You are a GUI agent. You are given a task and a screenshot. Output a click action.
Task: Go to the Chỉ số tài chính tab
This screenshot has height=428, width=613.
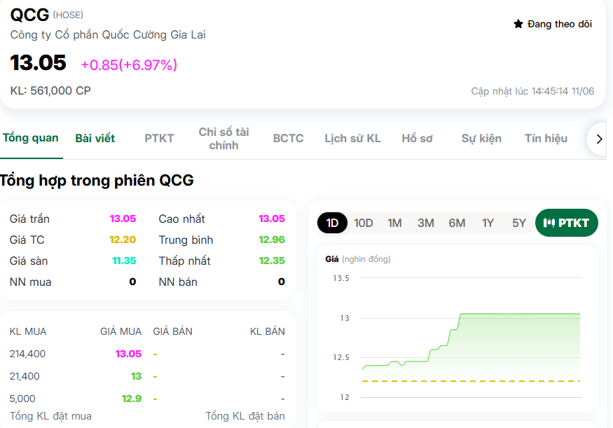coord(223,139)
